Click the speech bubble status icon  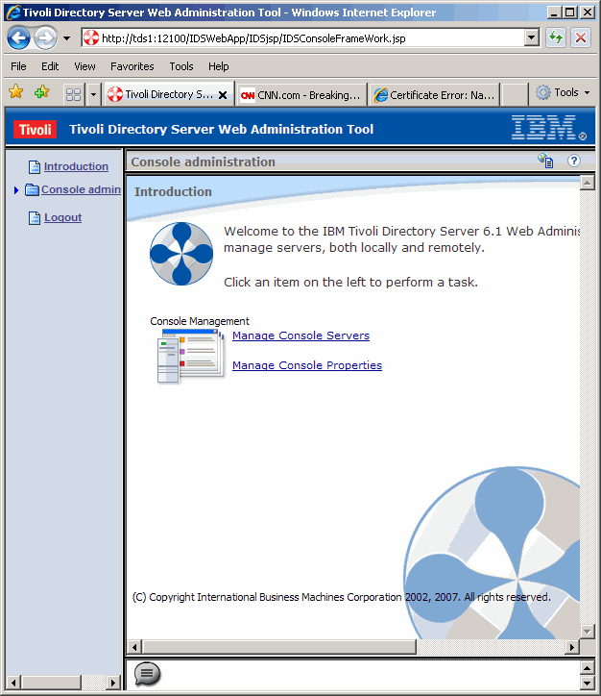click(x=147, y=674)
